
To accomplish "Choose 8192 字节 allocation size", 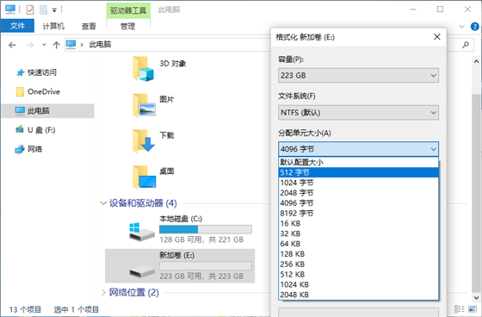I will pos(358,214).
